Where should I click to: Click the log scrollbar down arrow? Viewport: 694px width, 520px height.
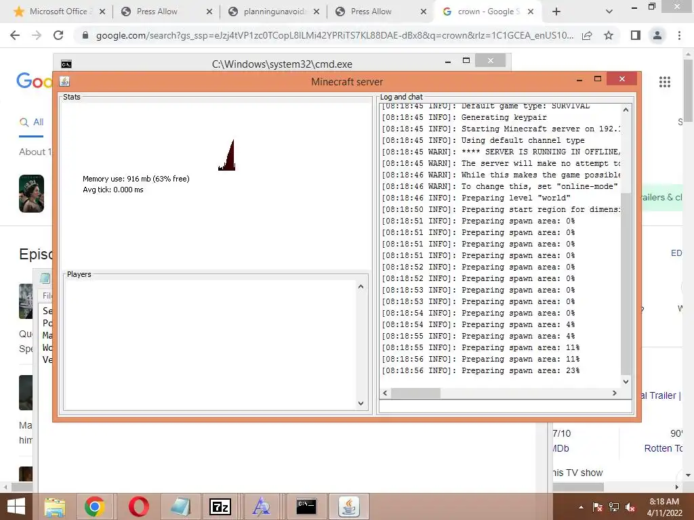(626, 382)
